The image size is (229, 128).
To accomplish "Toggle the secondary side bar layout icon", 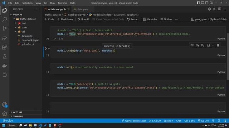I will [207, 3].
